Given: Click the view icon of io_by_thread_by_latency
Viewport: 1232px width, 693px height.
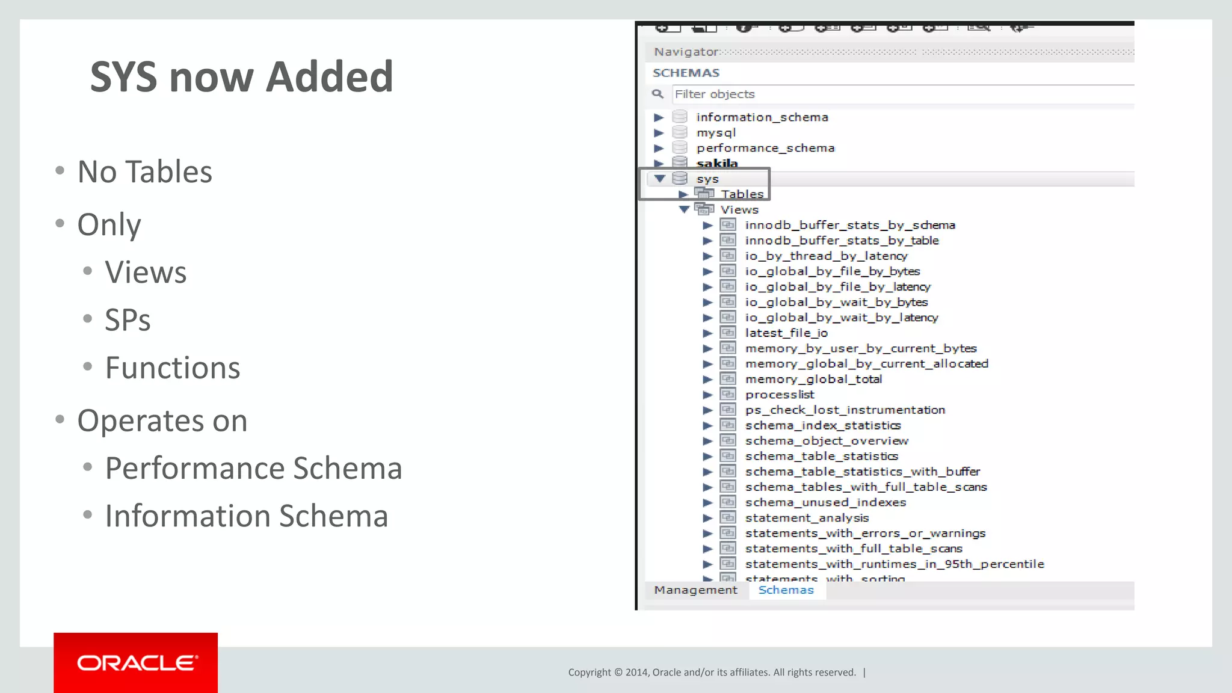Looking at the screenshot, I should tap(728, 256).
